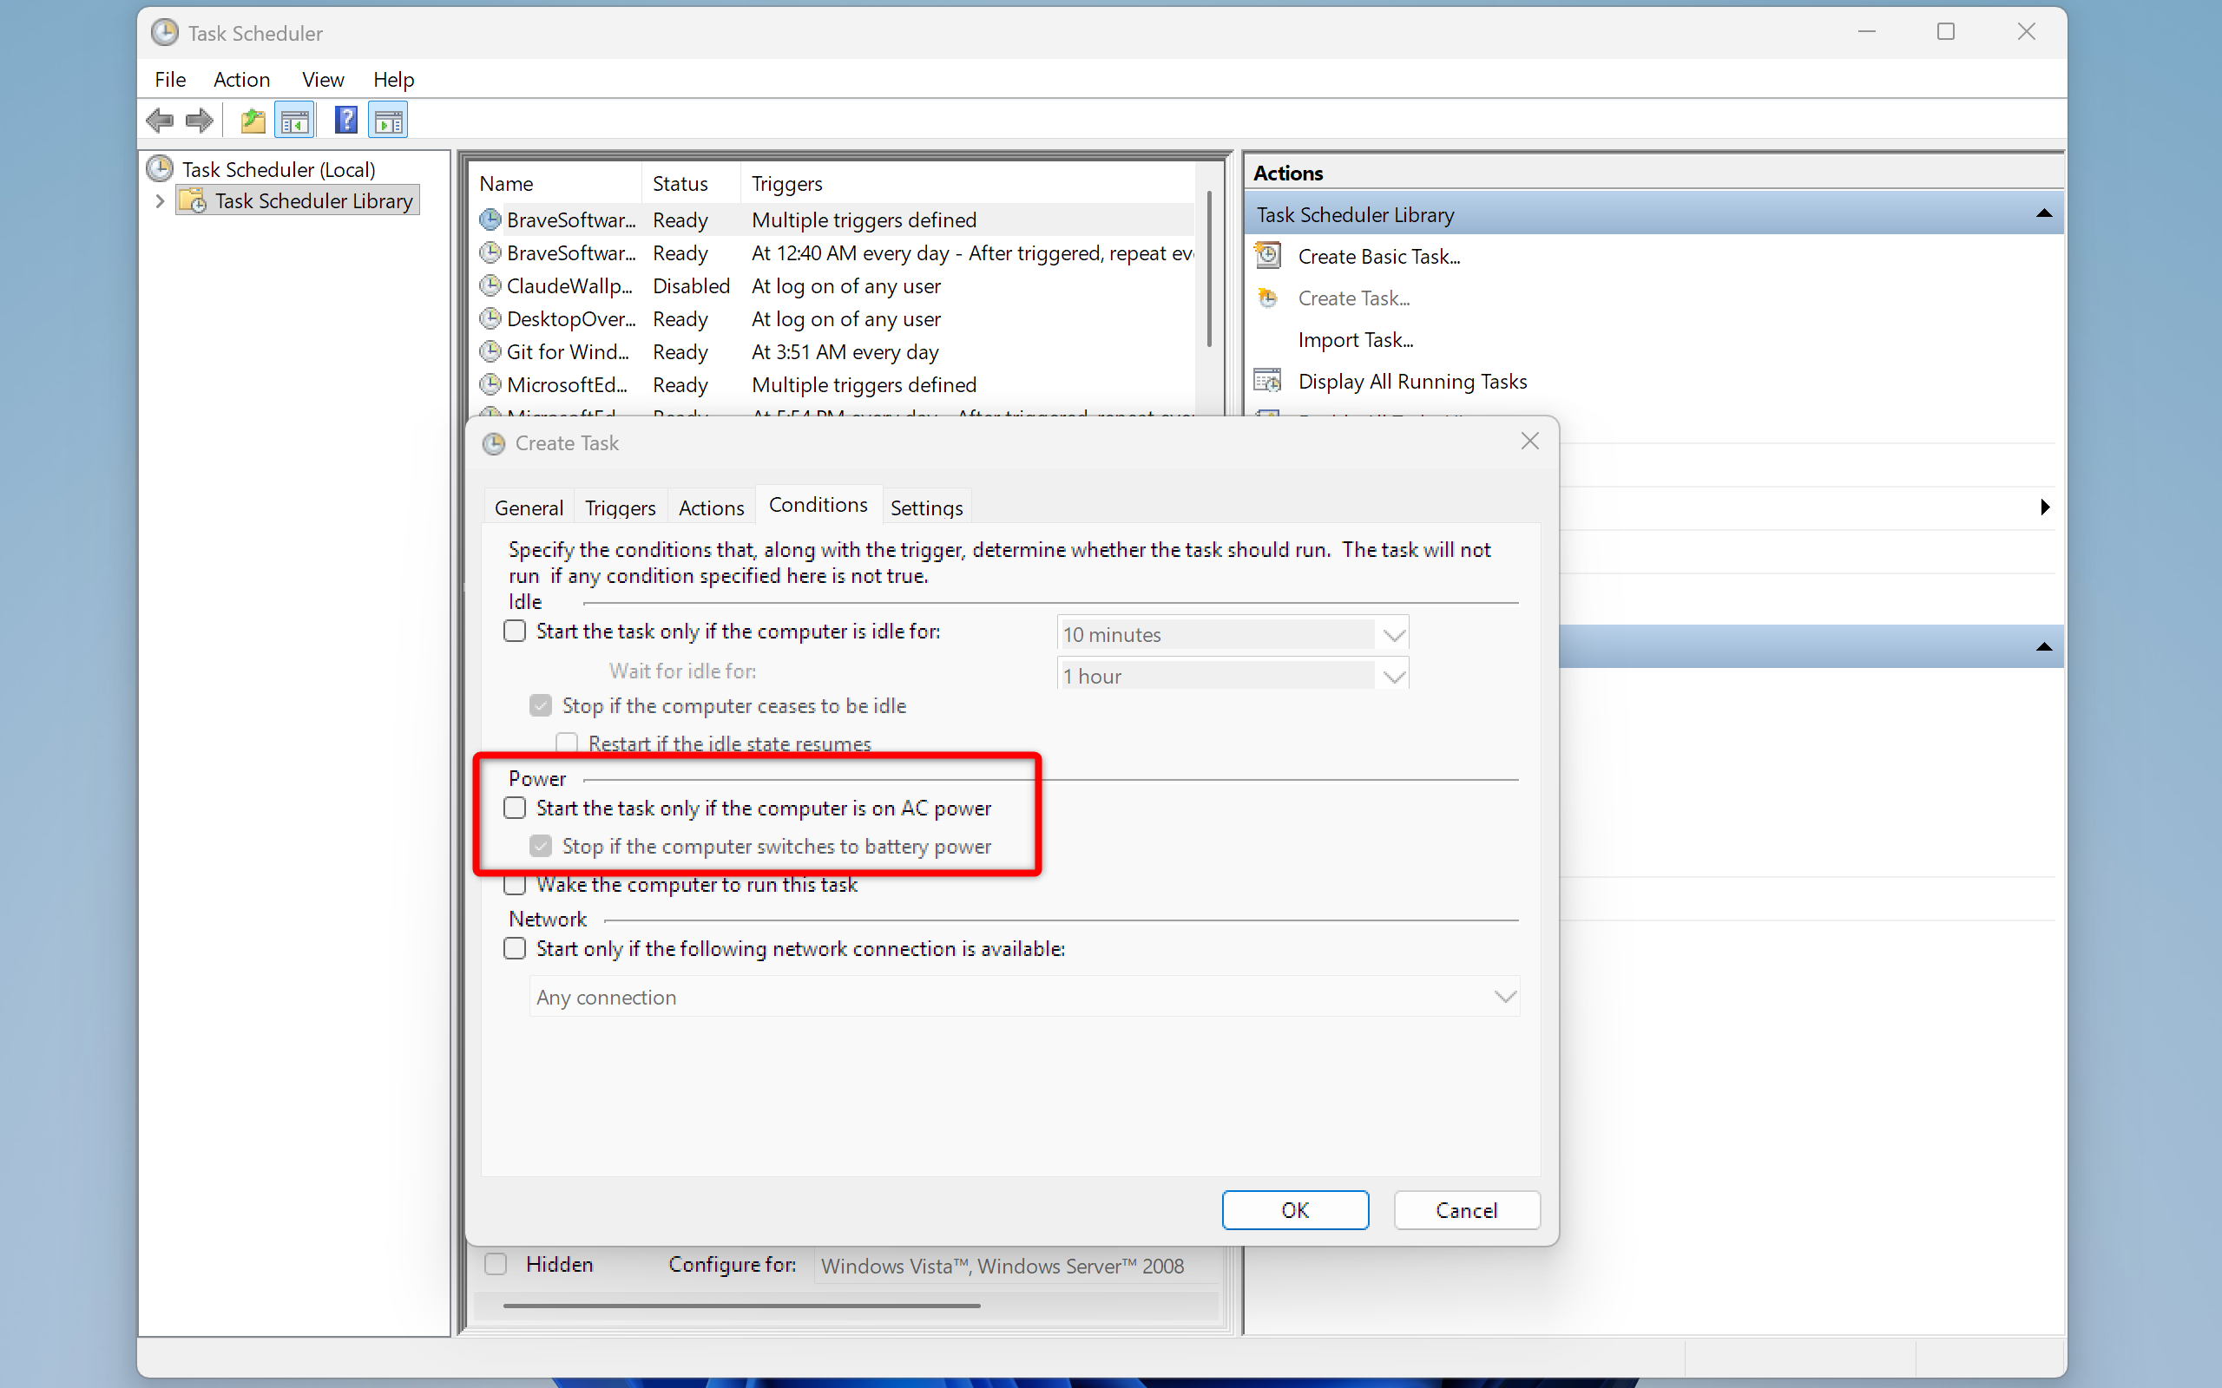
Task: Click the Task Scheduler clock icon in title bar
Action: point(164,33)
